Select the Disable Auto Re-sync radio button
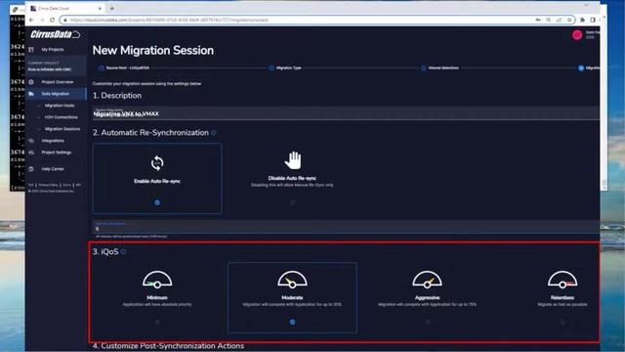625x352 pixels. pyautogui.click(x=293, y=202)
